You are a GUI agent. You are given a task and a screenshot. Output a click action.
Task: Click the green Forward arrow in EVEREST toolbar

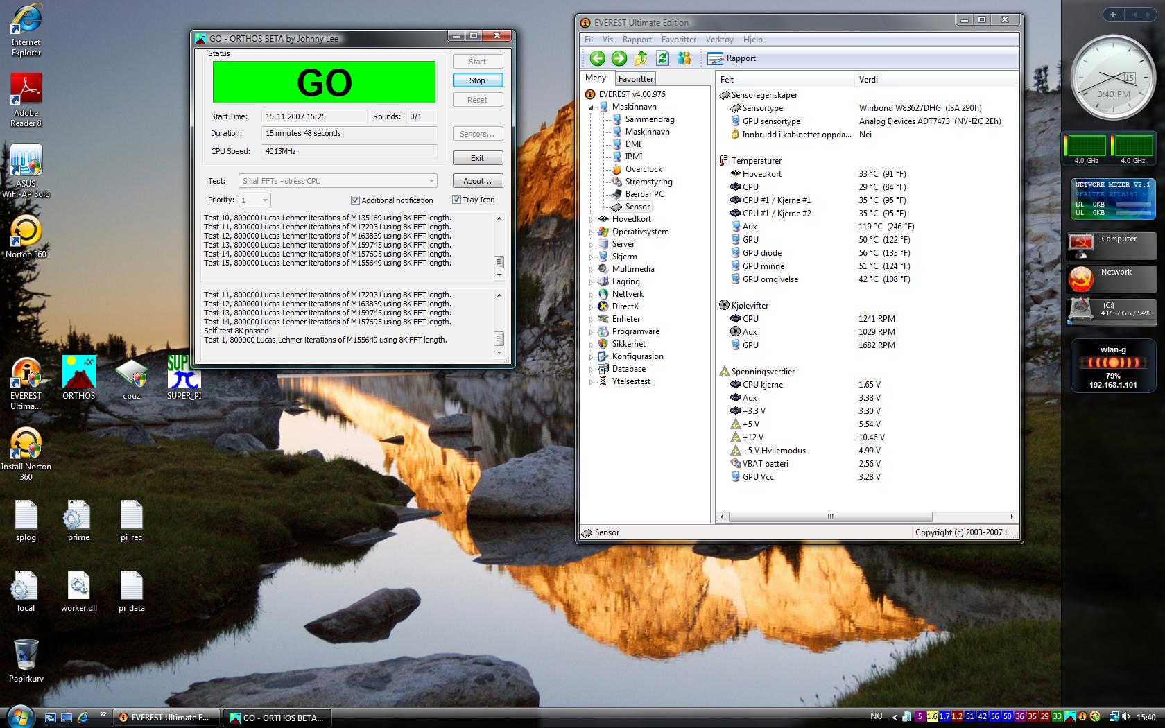(619, 58)
